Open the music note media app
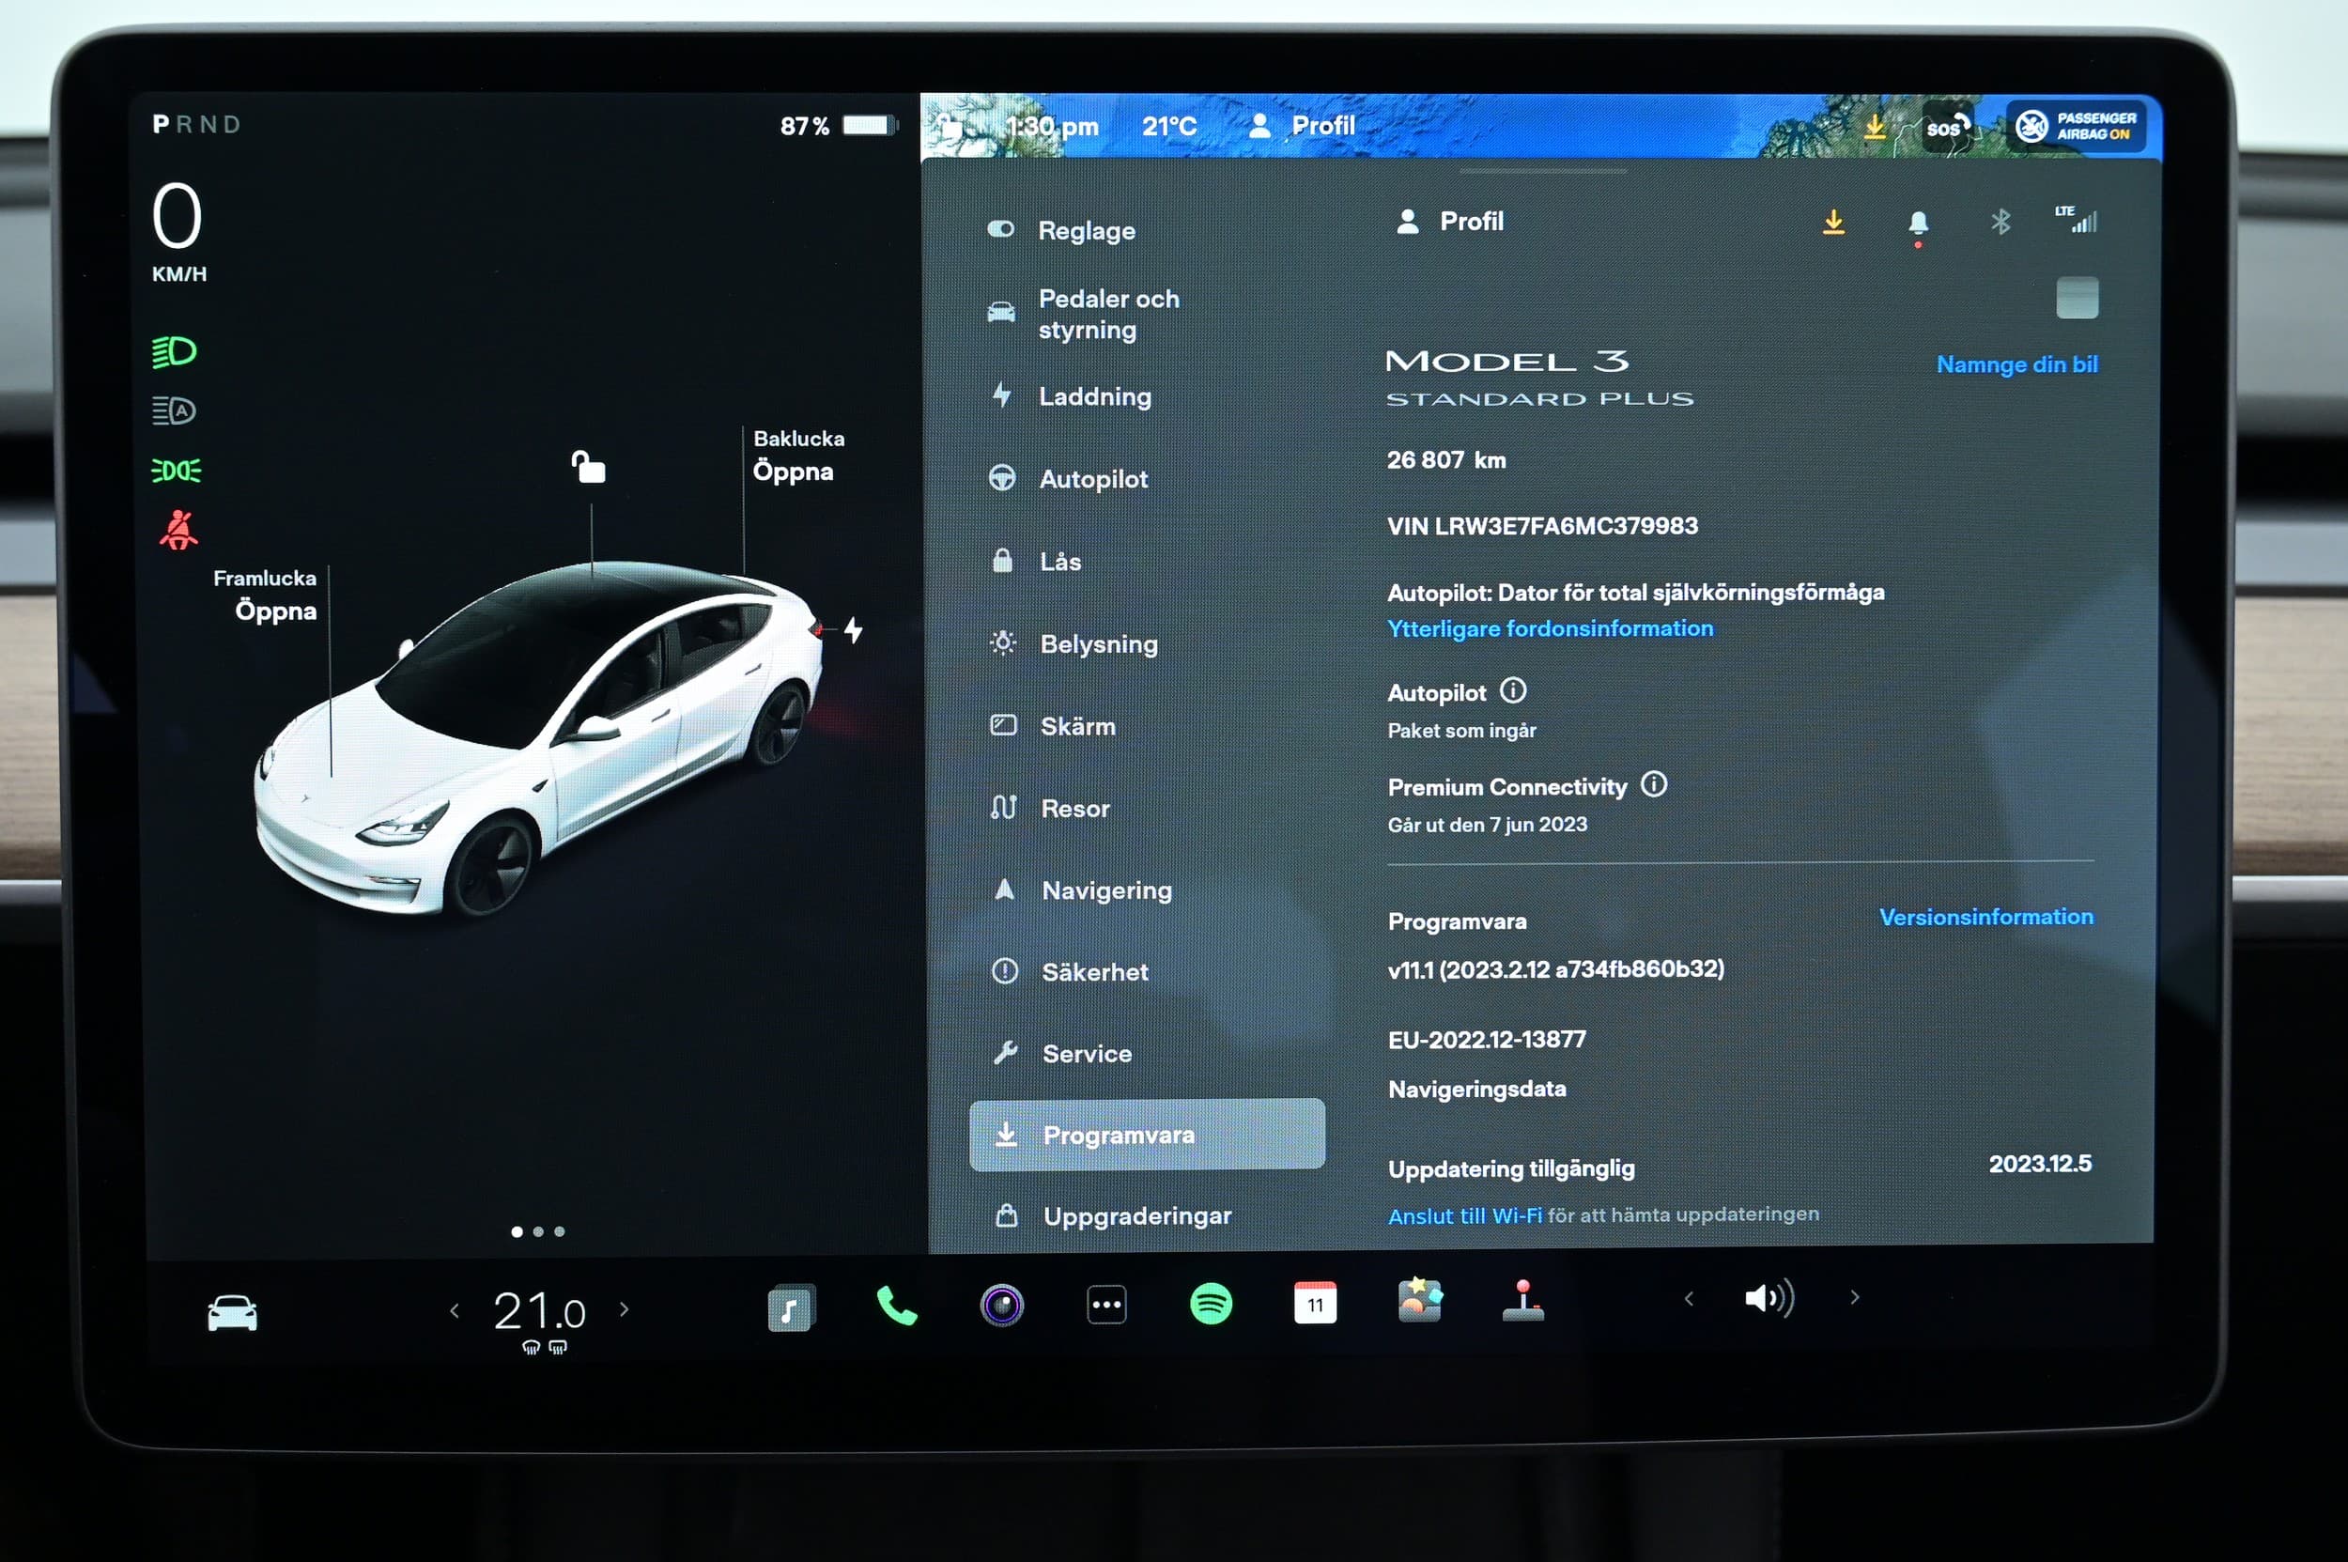The image size is (2348, 1562). [x=791, y=1308]
